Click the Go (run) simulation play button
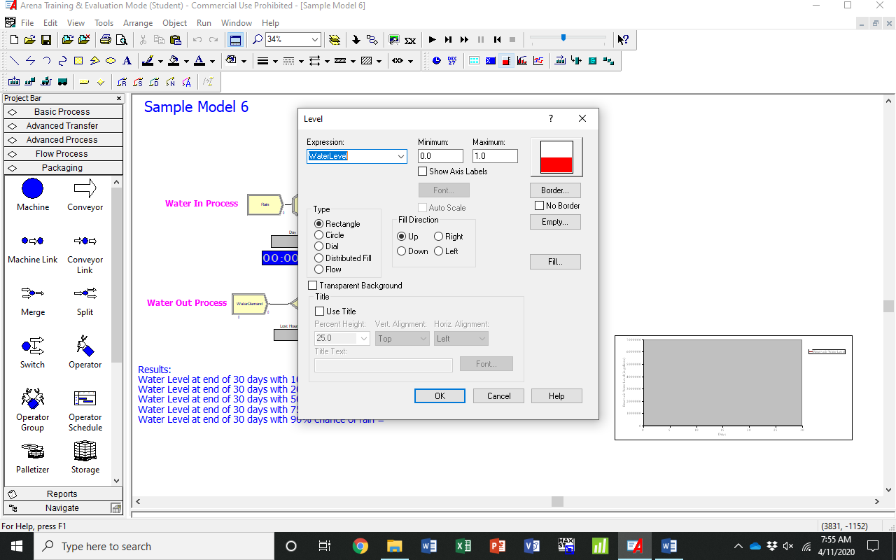Screen dimensions: 896x560 tap(432, 40)
